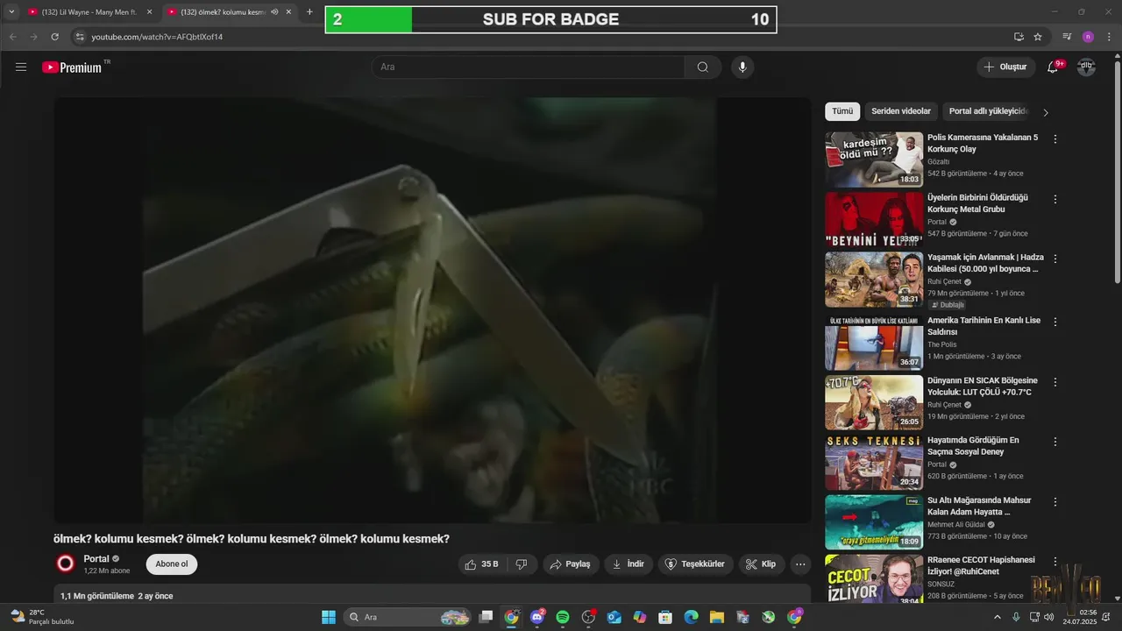This screenshot has width=1122, height=631.
Task: Click the Chrome address bar URL
Action: point(157,37)
